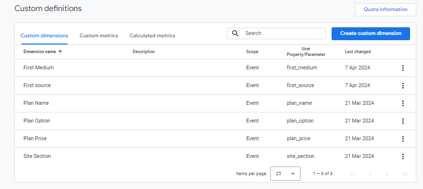423x189 pixels.
Task: Focus the Search input field
Action: [276, 33]
